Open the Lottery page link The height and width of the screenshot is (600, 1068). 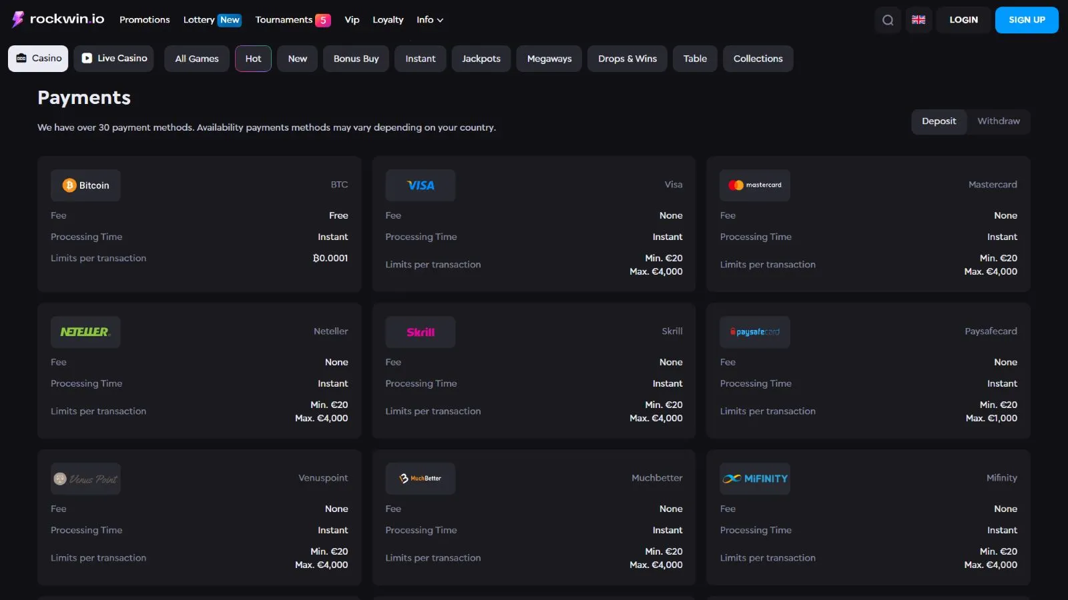tap(199, 20)
